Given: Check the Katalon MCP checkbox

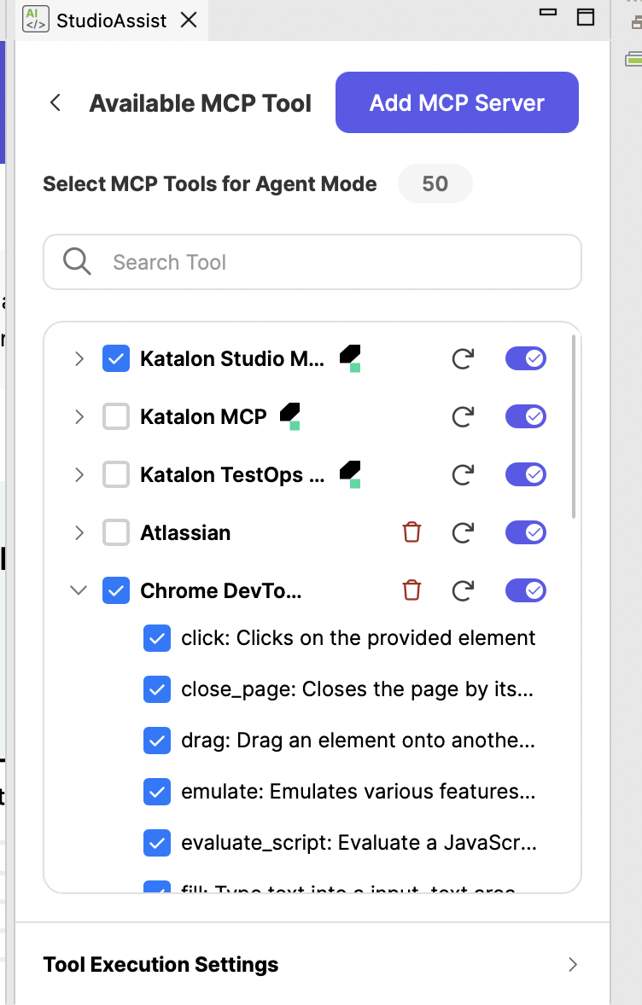Looking at the screenshot, I should tap(116, 416).
